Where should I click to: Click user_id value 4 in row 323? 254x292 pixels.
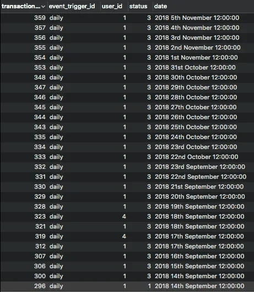coord(124,216)
